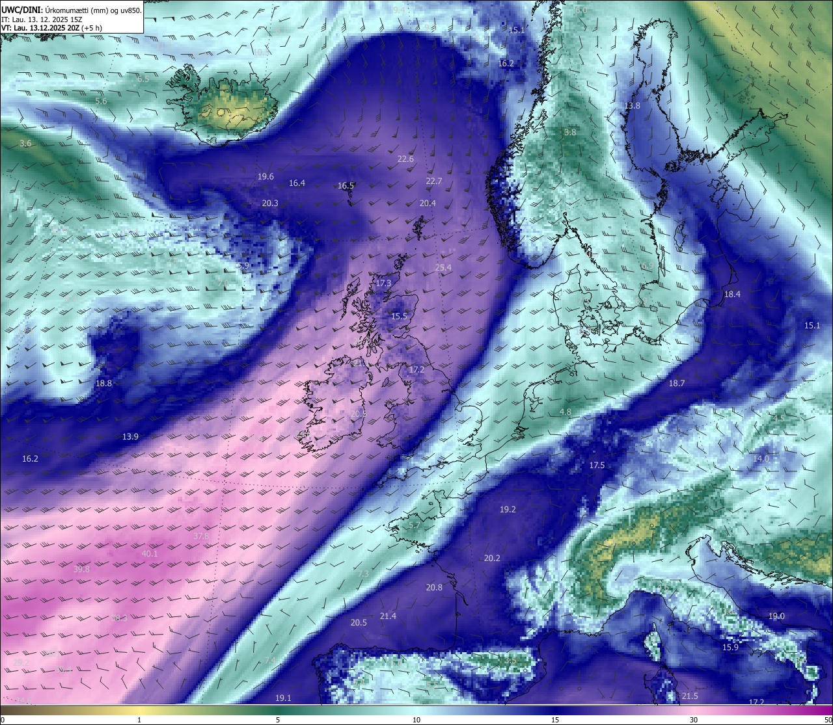Click the 15 label on the color scale
833x725 pixels.
point(555,719)
